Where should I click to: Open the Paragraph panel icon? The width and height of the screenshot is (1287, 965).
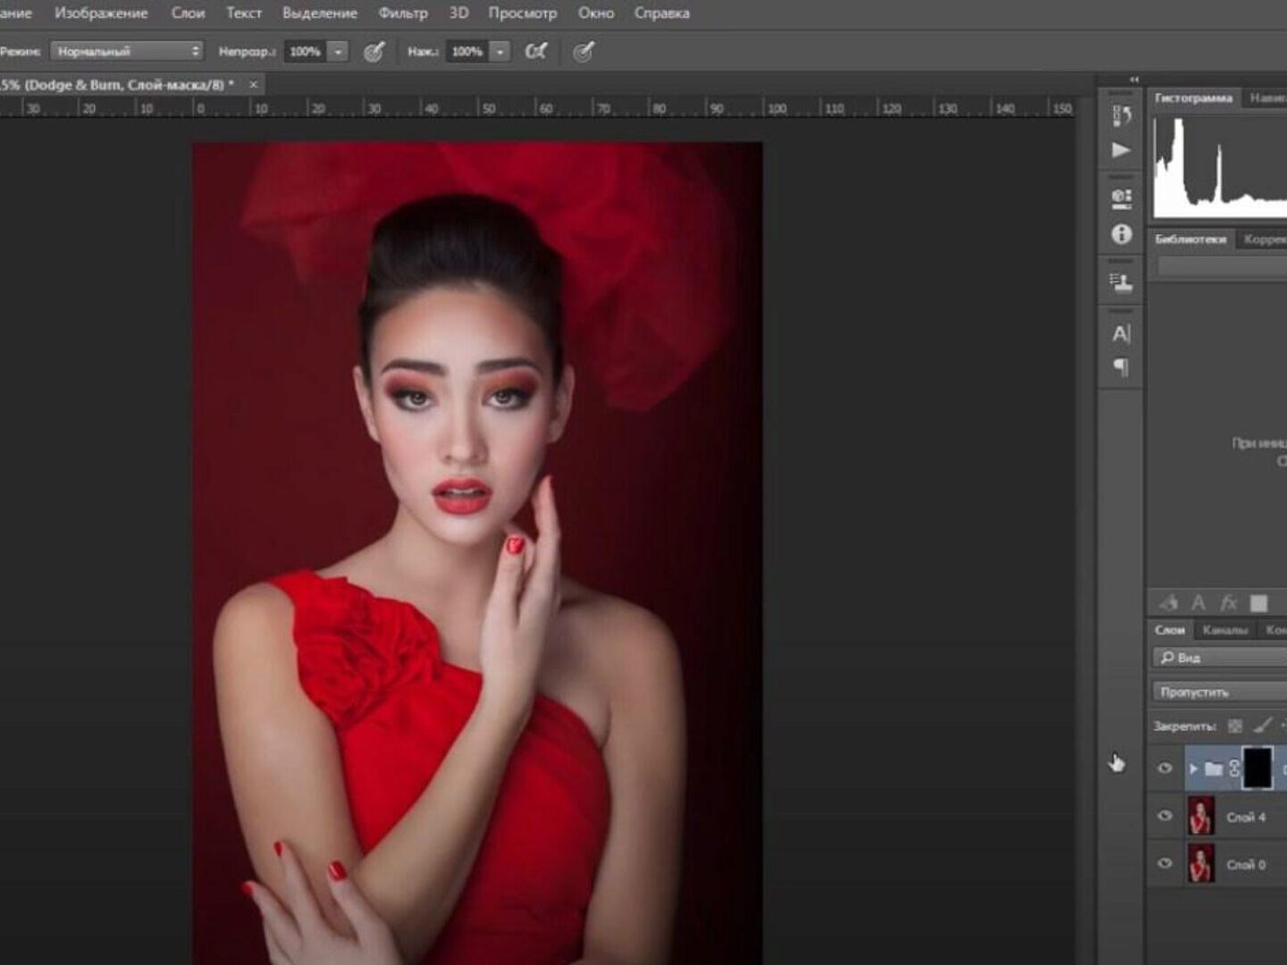click(x=1121, y=367)
